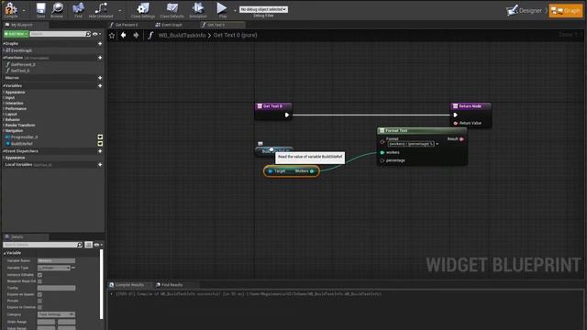Switch to the Event Graph tab
This screenshot has width=587, height=330.
pos(172,25)
